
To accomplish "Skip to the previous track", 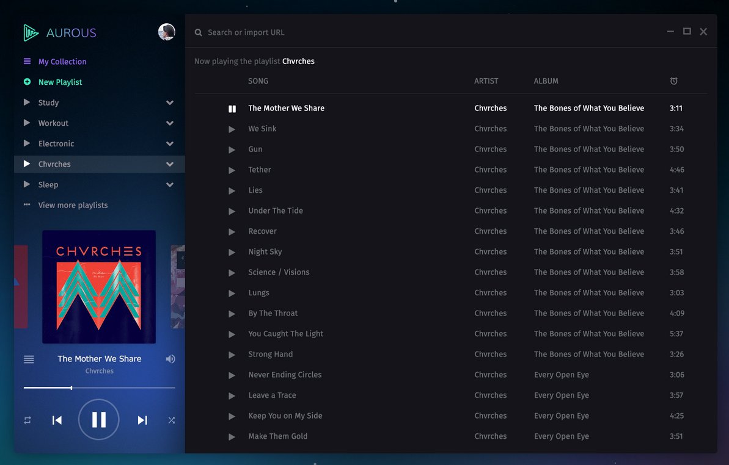I will tap(57, 420).
